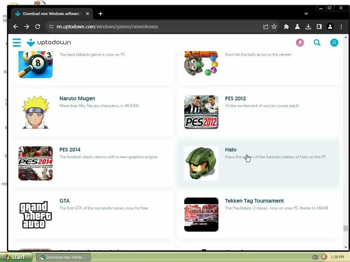Open the Chrome profile avatar

tap(330, 27)
